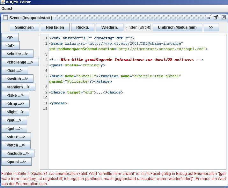Click the Szene frame document icon
Screen dimensions: 228x188
(5, 18)
